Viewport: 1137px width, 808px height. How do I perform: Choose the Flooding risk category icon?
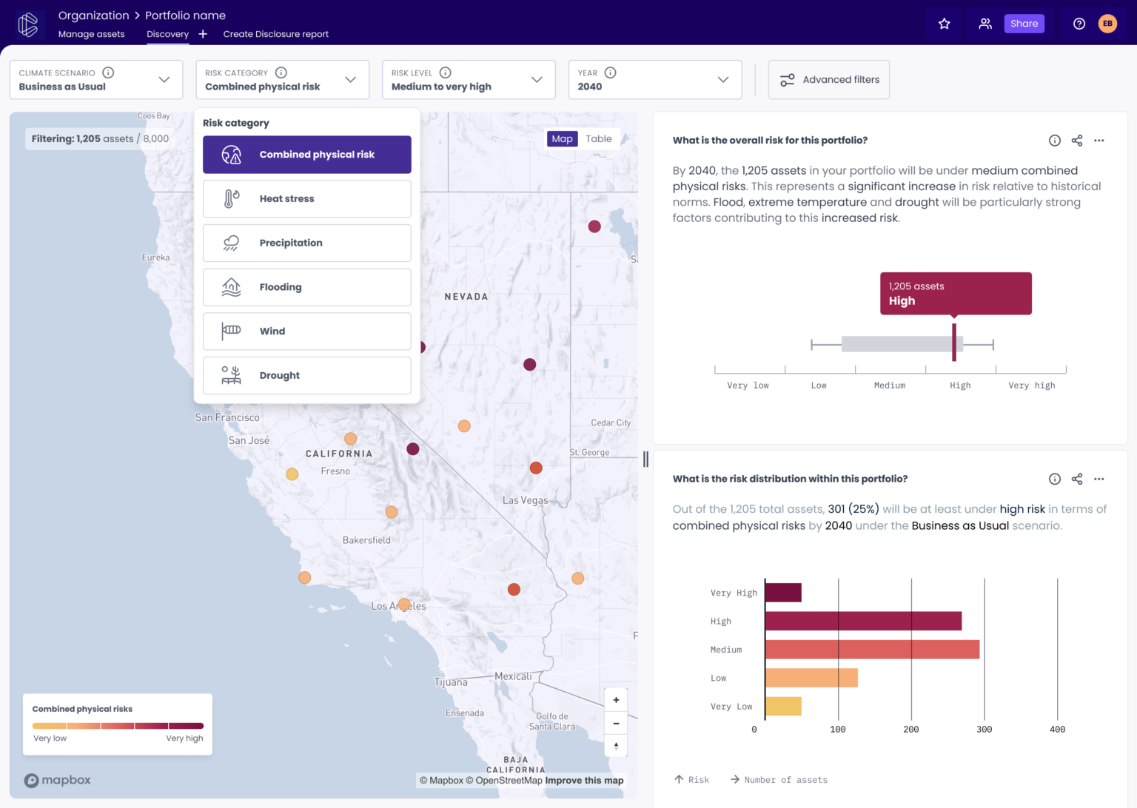coord(230,287)
